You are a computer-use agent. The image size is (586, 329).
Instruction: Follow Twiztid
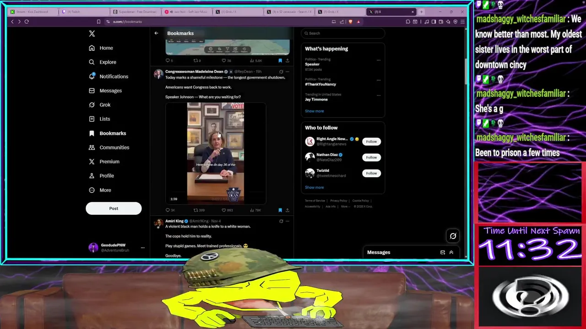tap(371, 173)
